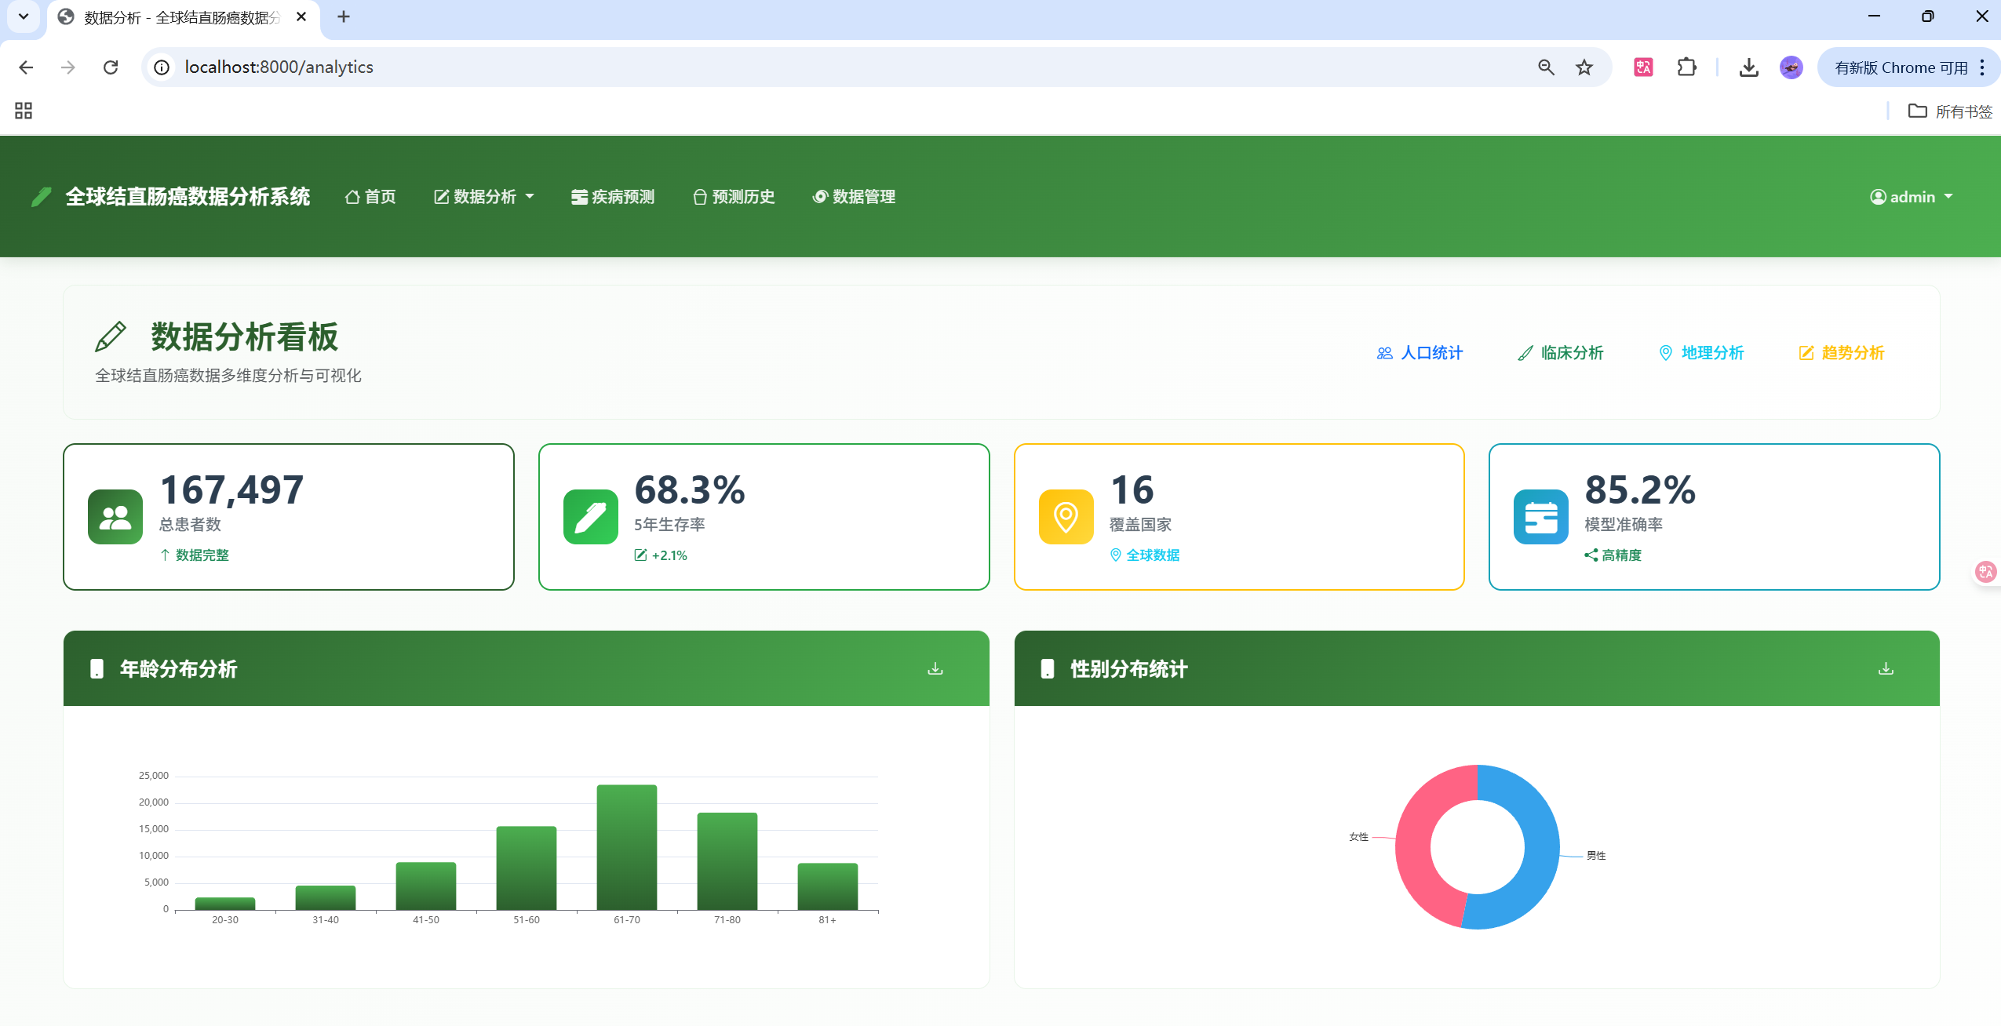Image resolution: width=2001 pixels, height=1026 pixels.
Task: Expand the 数据分析 dropdown menu
Action: [484, 197]
